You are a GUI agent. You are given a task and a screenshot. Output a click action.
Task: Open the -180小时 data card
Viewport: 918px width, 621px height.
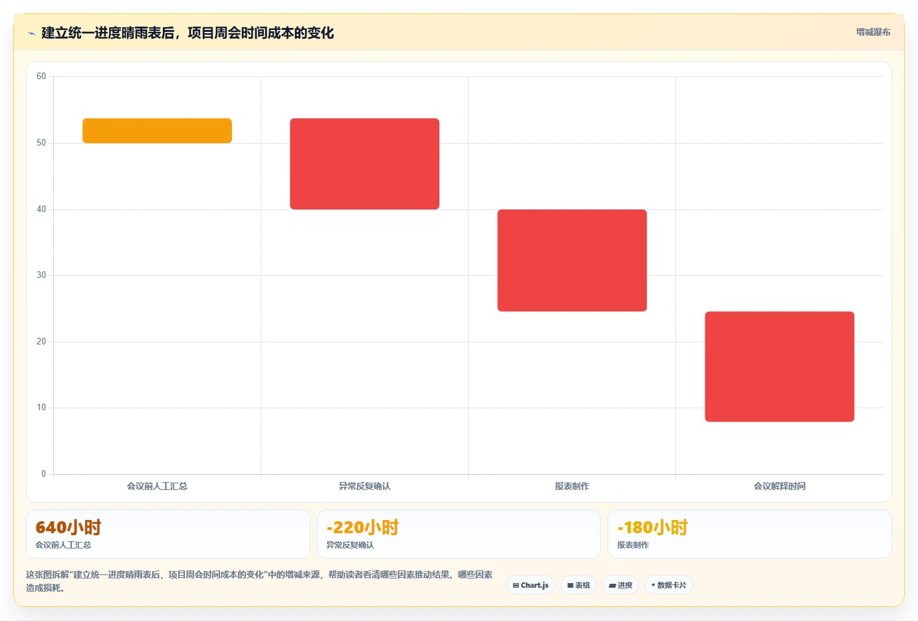point(749,534)
